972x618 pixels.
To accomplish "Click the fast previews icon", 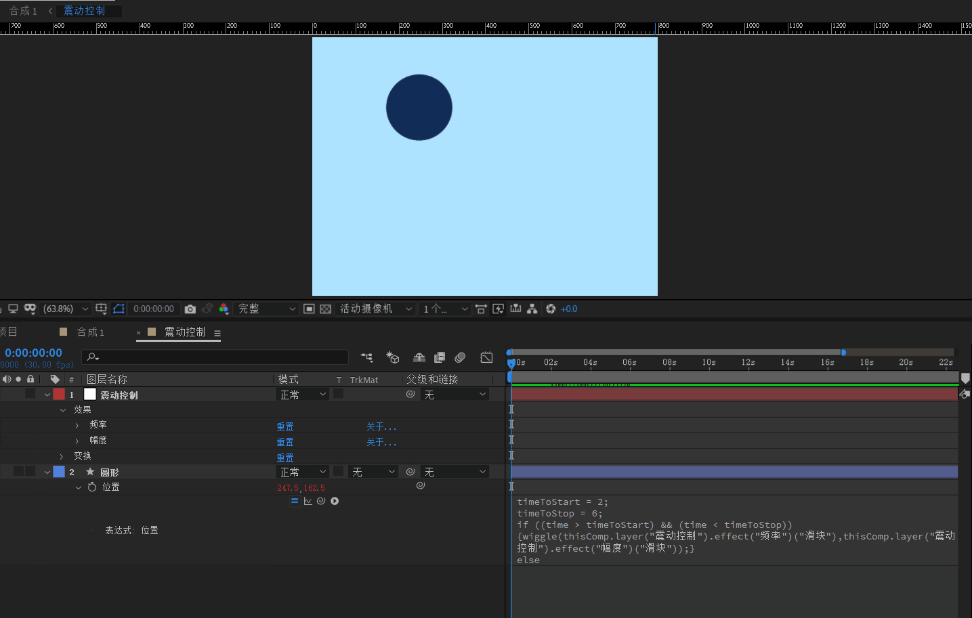I will (499, 309).
